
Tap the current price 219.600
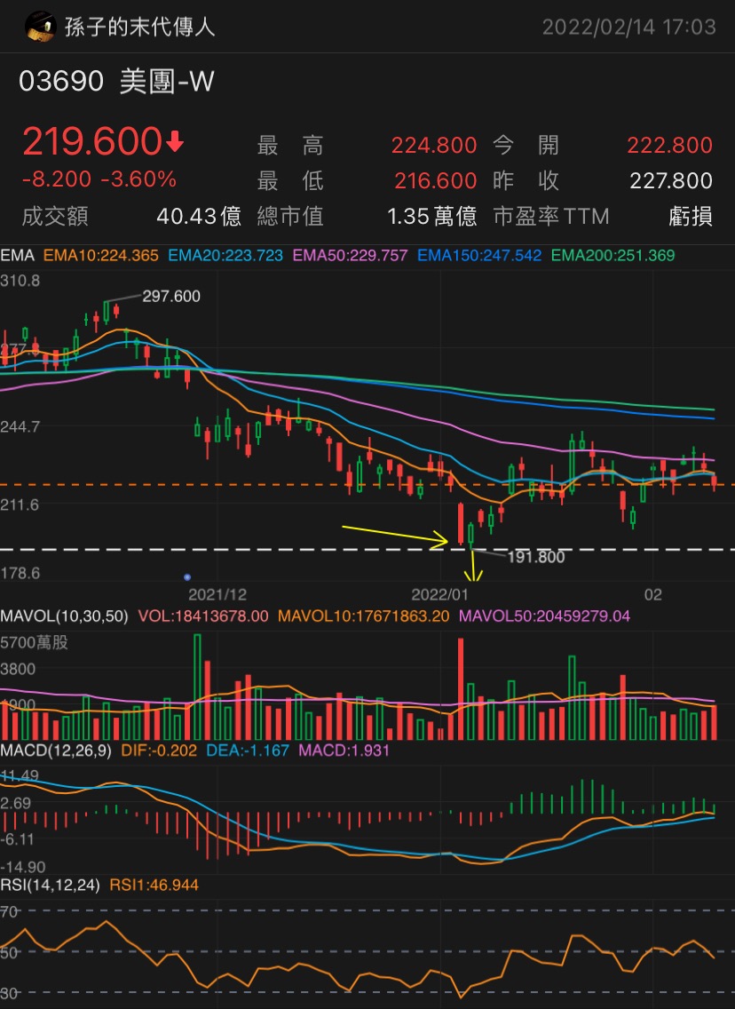(92, 141)
